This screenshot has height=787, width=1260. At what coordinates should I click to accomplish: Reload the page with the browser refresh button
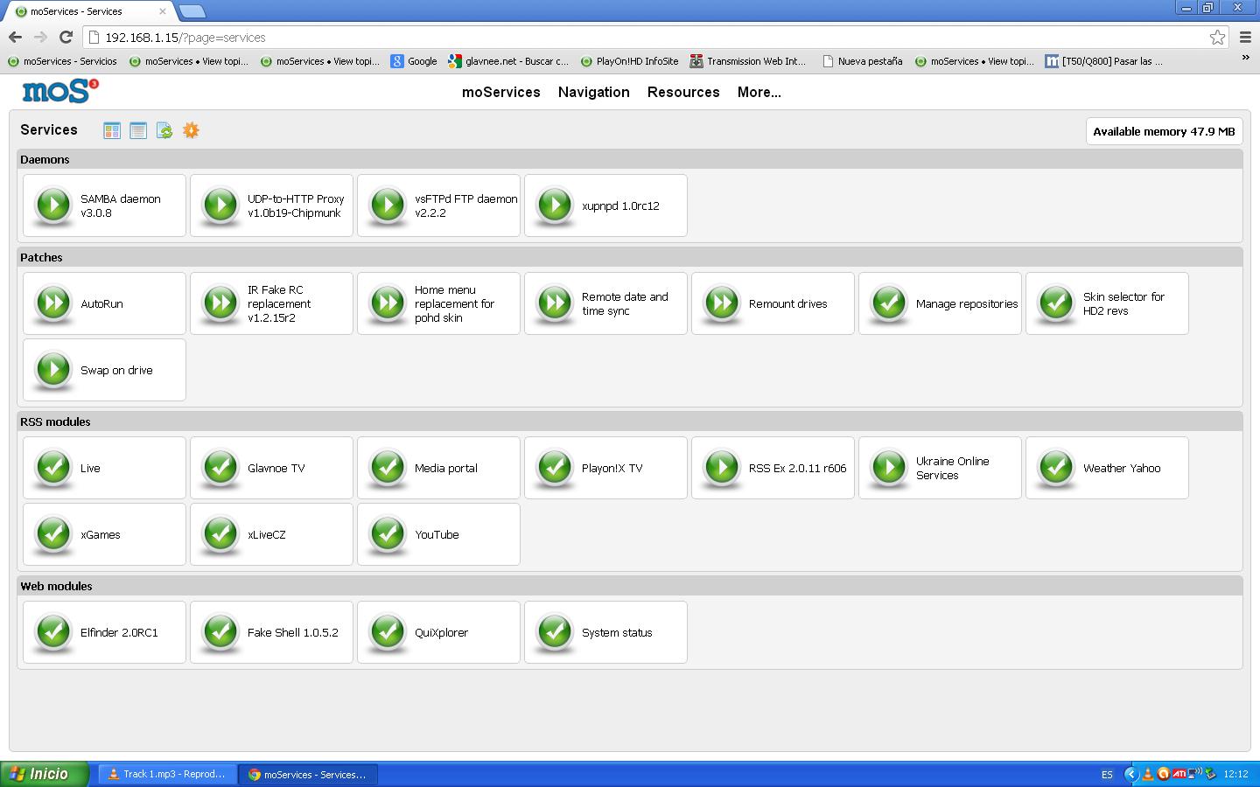pos(66,37)
